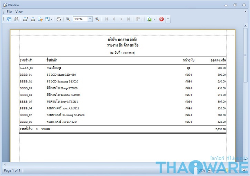
Task: Click product code BBBB_03
Action: click(x=26, y=88)
